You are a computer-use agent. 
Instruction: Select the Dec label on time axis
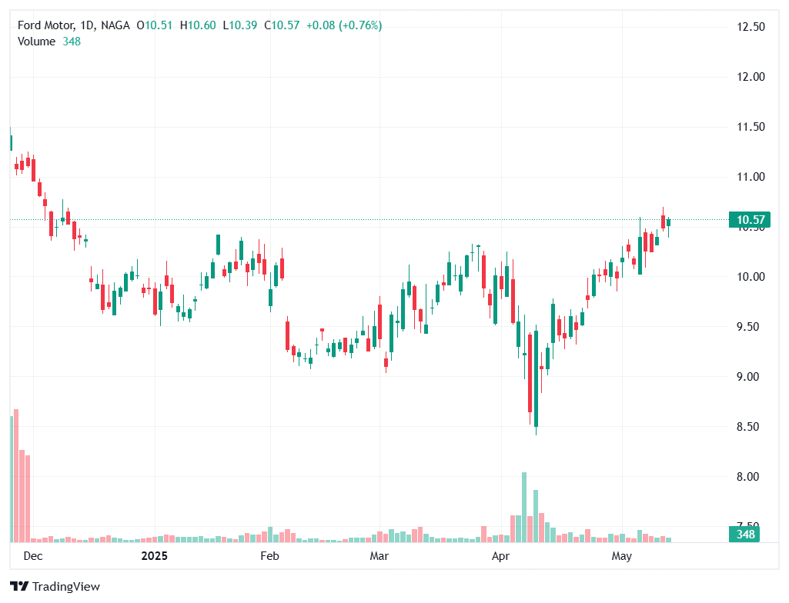pyautogui.click(x=33, y=555)
